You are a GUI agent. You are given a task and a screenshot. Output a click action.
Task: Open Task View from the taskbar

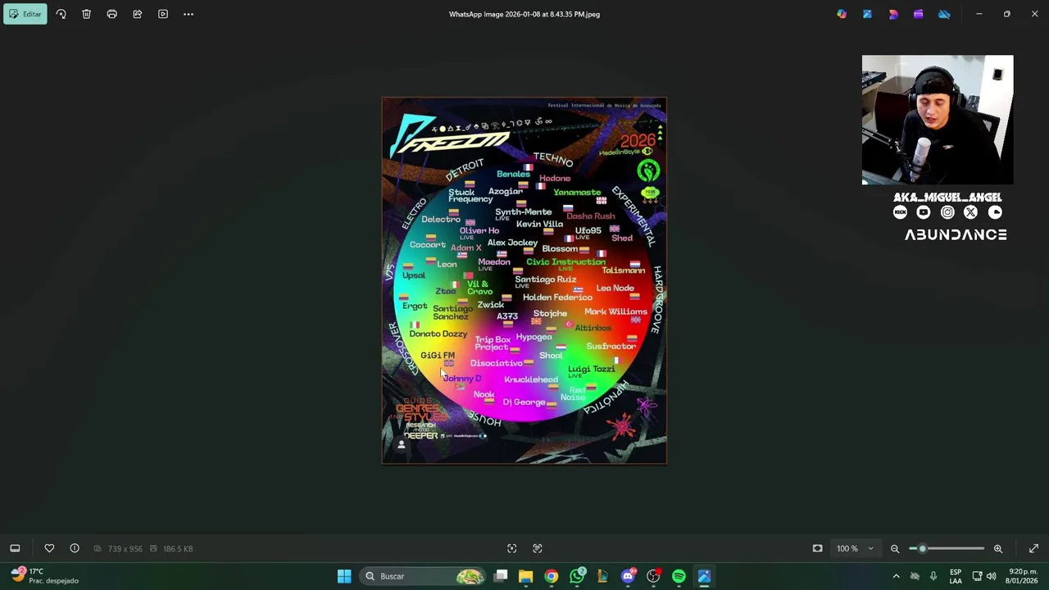pos(501,576)
